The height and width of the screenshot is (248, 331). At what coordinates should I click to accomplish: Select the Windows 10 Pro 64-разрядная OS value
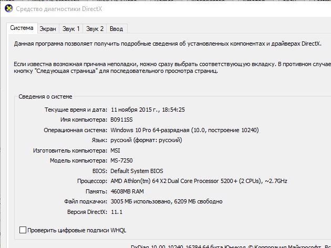pos(185,130)
